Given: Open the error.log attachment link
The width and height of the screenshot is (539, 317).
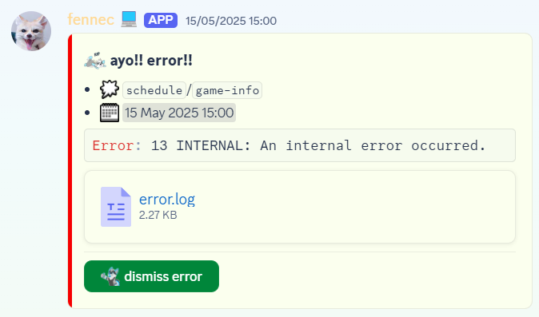Looking at the screenshot, I should [167, 200].
